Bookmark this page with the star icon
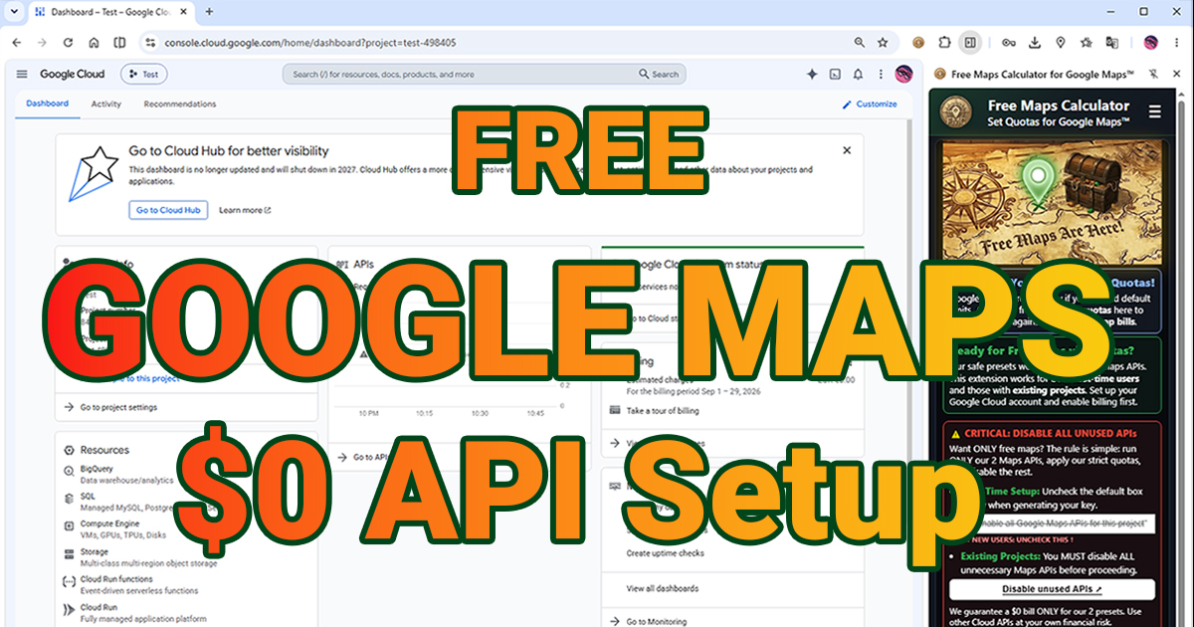Image resolution: width=1194 pixels, height=627 pixels. tap(883, 42)
